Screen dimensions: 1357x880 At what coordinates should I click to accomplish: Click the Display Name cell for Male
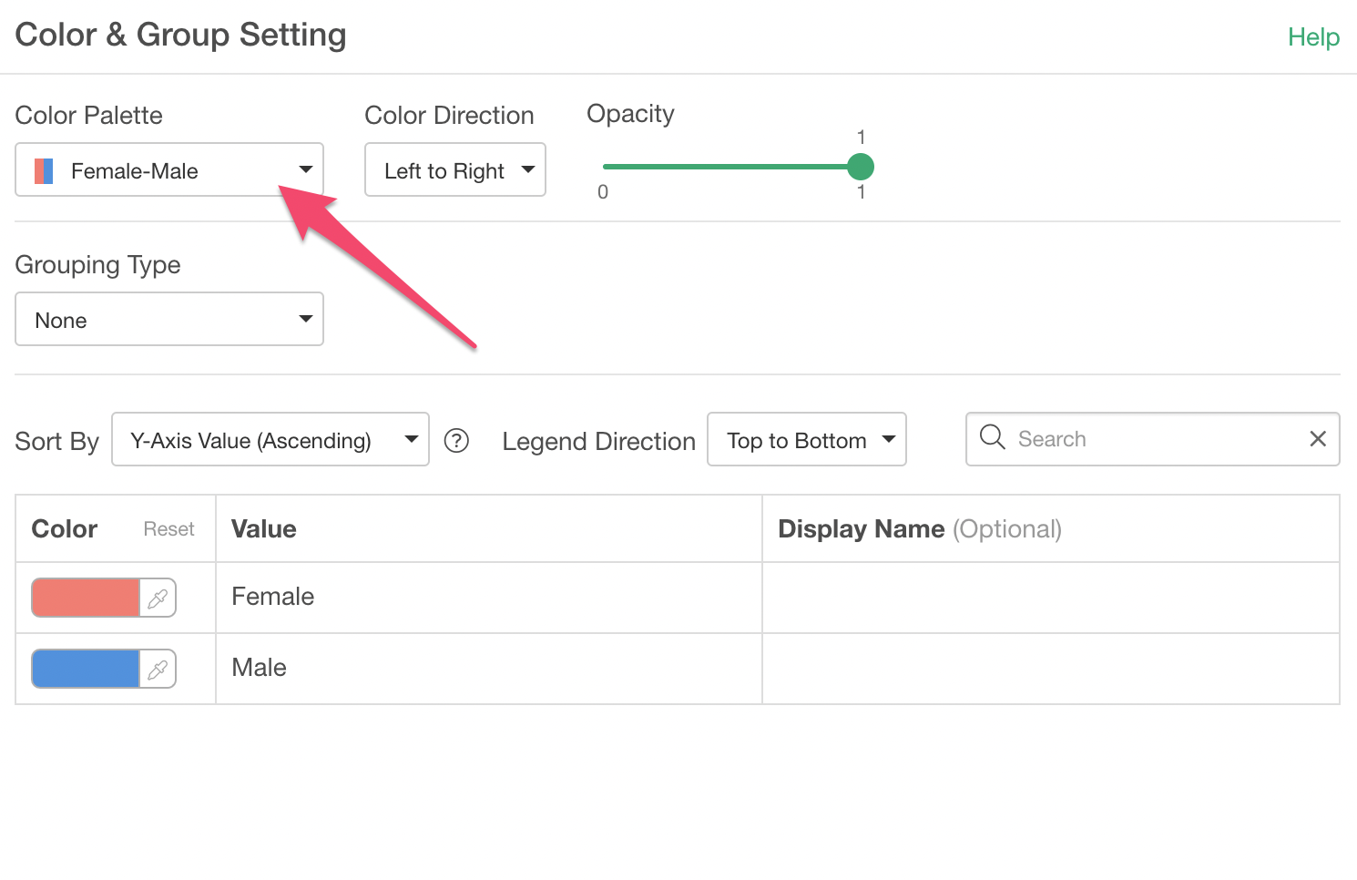(x=1051, y=669)
